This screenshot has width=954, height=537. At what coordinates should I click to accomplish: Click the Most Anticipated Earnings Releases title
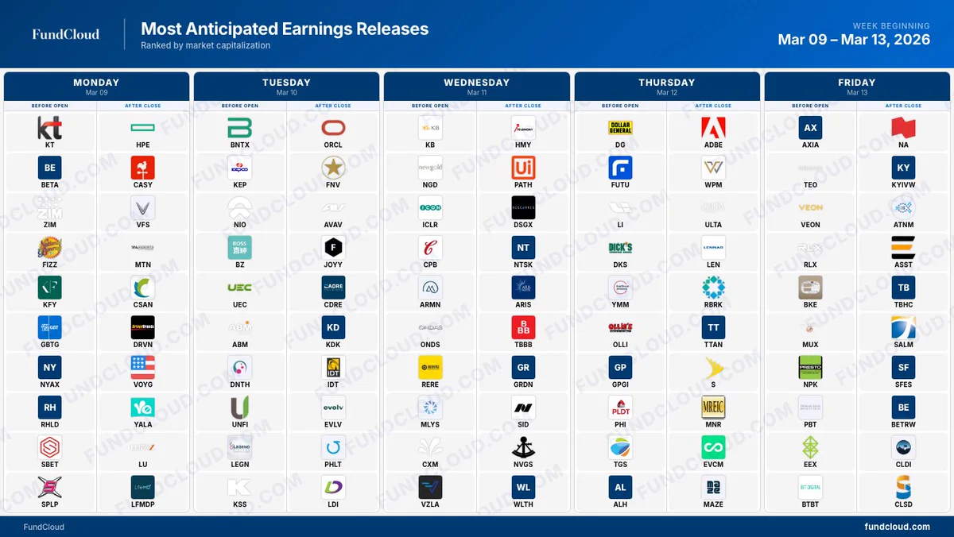285,29
